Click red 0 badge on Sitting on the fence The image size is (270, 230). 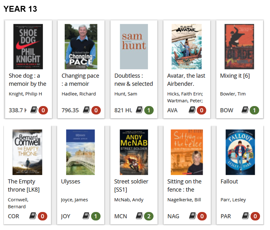coord(202,216)
